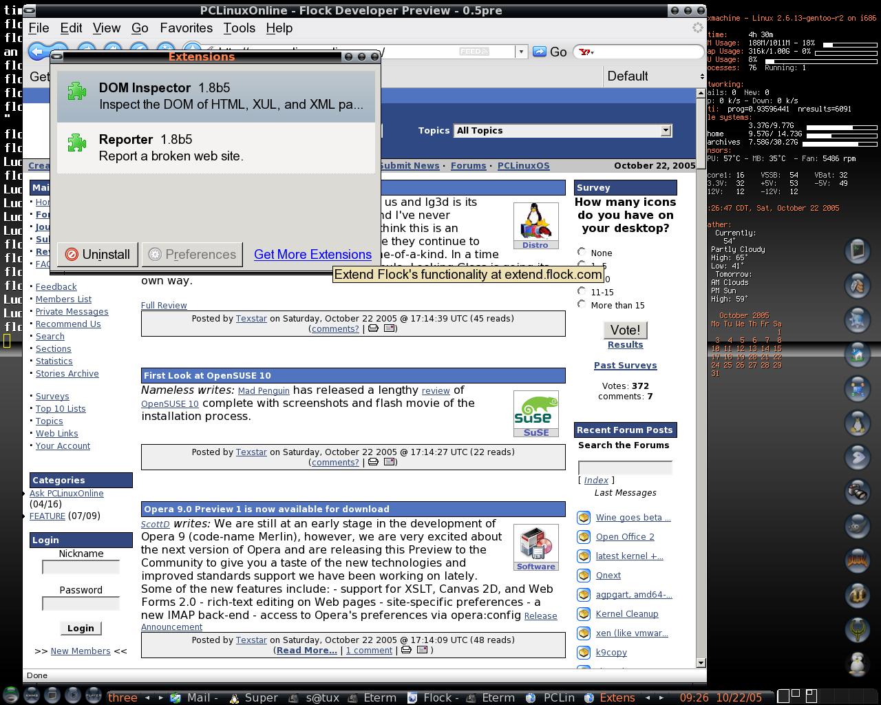Viewport: 881px width, 705px height.
Task: Open the Default style dropdown
Action: (x=655, y=76)
